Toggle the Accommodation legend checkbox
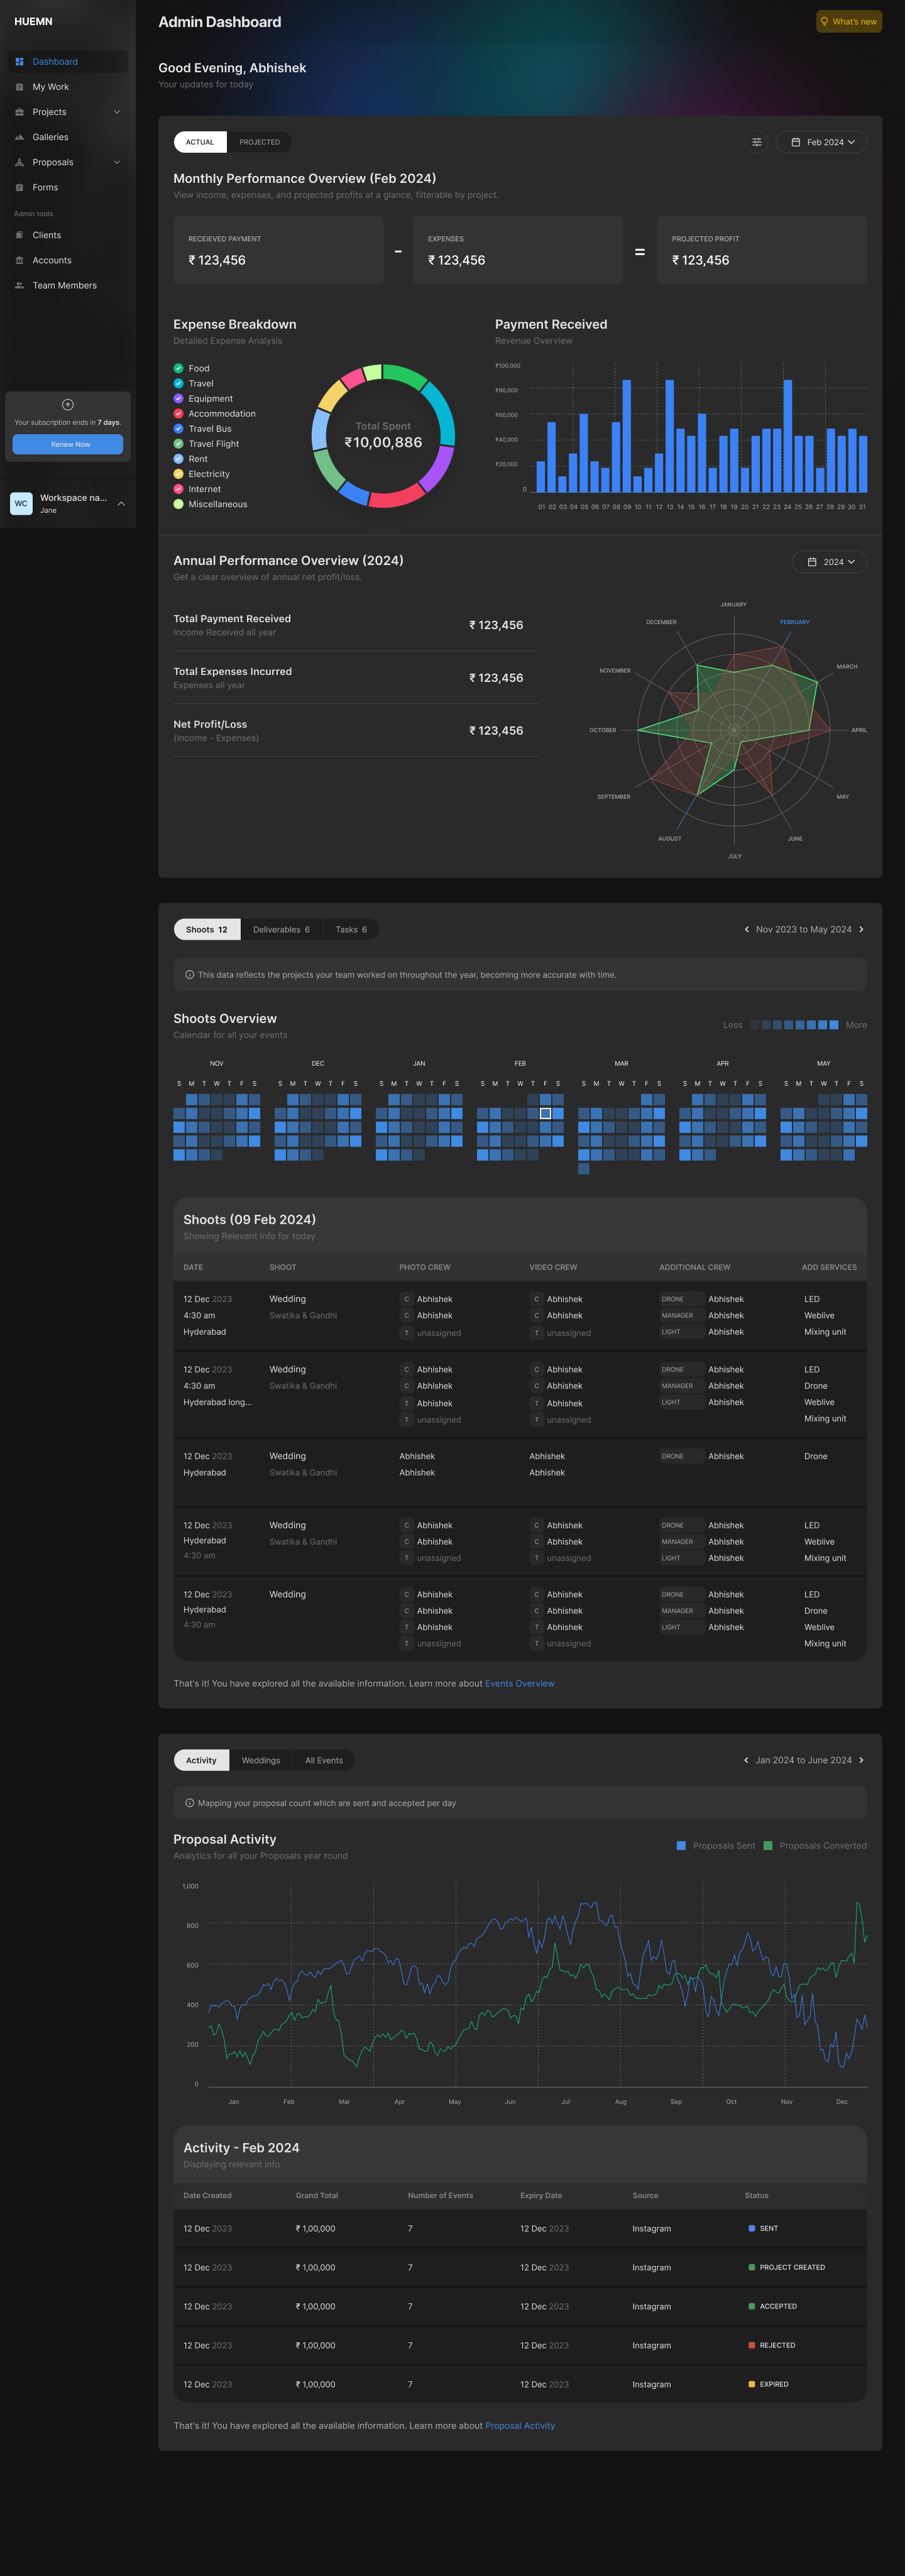This screenshot has width=905, height=2576. (179, 413)
